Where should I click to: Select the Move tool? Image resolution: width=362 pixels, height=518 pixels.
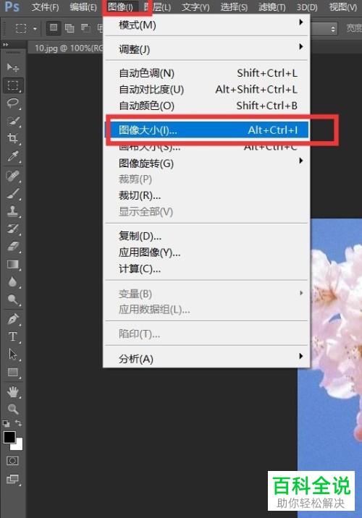(x=13, y=68)
